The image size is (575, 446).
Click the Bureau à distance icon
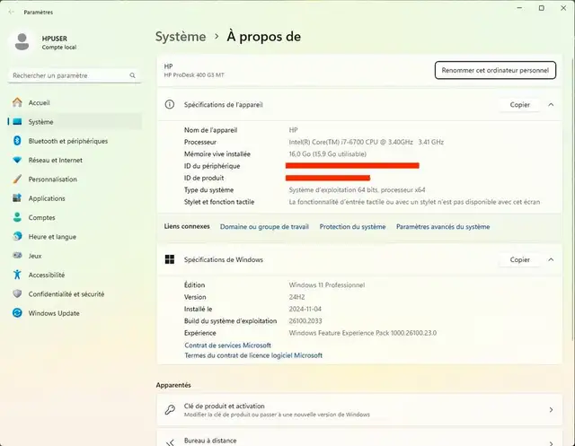(170, 442)
